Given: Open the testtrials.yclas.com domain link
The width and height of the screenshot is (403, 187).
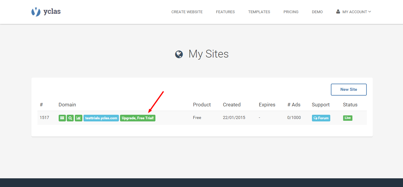Looking at the screenshot, I should (101, 118).
